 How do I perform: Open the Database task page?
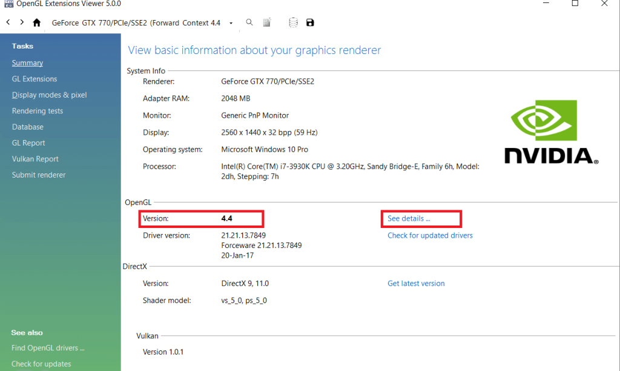pos(27,127)
